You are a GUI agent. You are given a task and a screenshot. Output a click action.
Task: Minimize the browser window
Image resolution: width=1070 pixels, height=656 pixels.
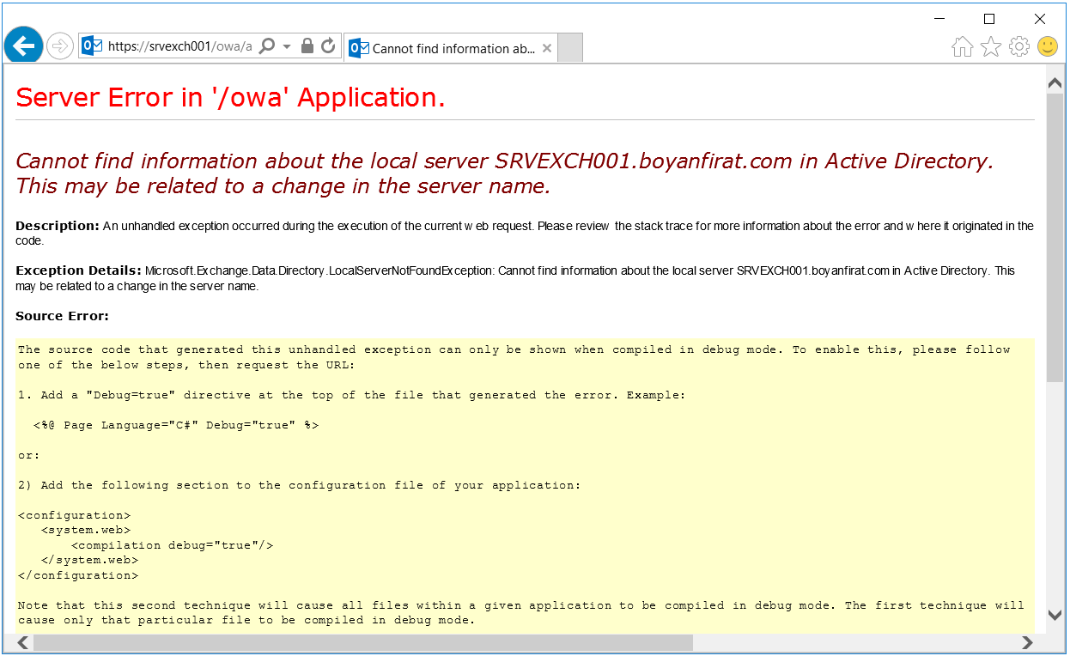[x=939, y=19]
